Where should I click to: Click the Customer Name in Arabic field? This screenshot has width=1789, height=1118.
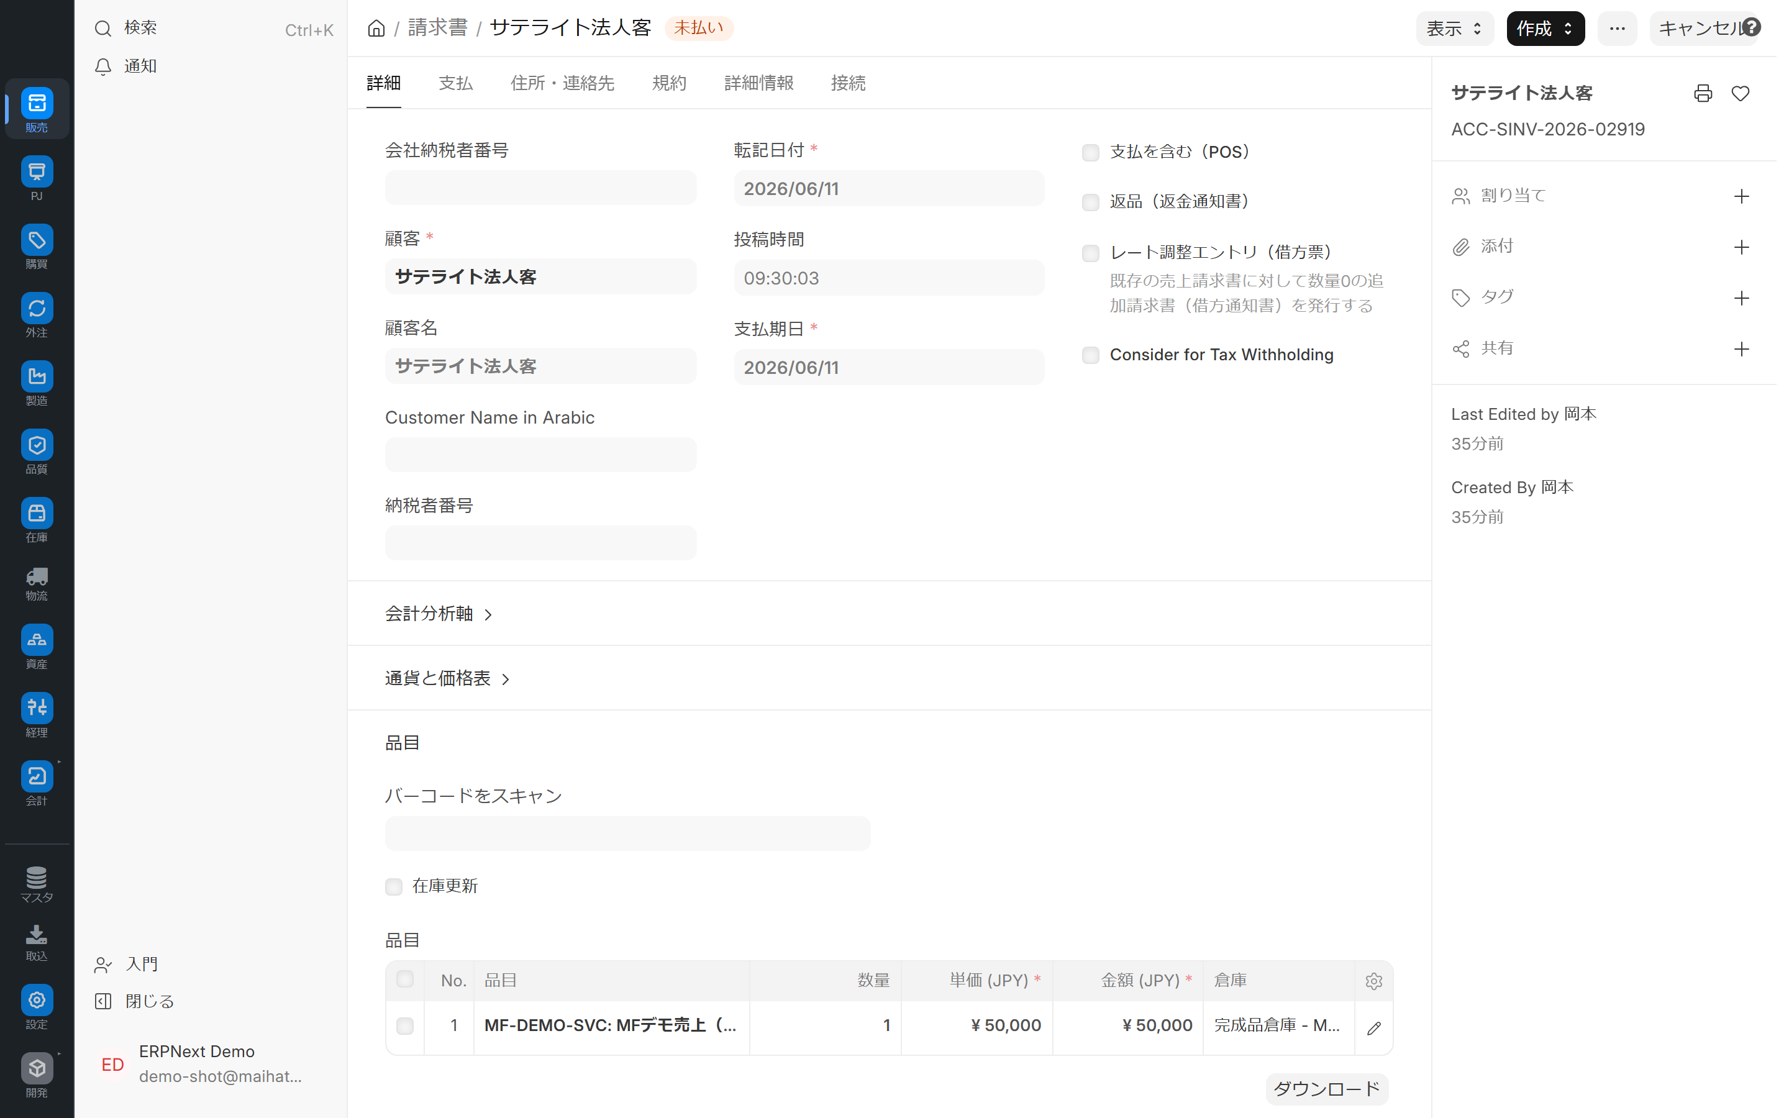(x=540, y=455)
